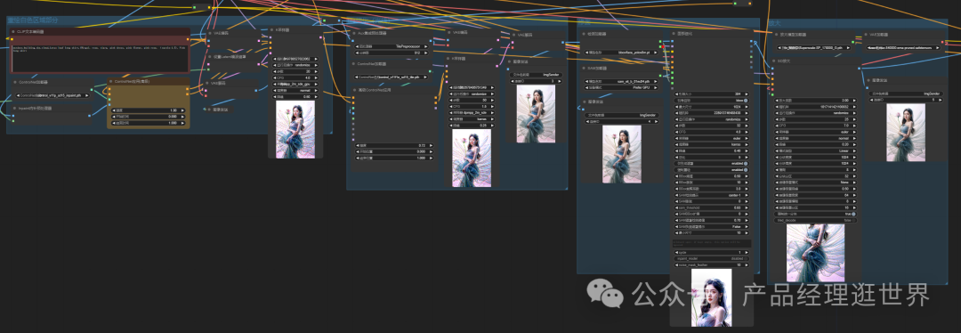Collapse the Set Latent noise mask node
This screenshot has height=333, width=961.
(x=210, y=57)
